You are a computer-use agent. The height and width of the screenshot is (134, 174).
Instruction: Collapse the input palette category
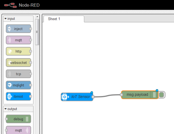[18, 19]
